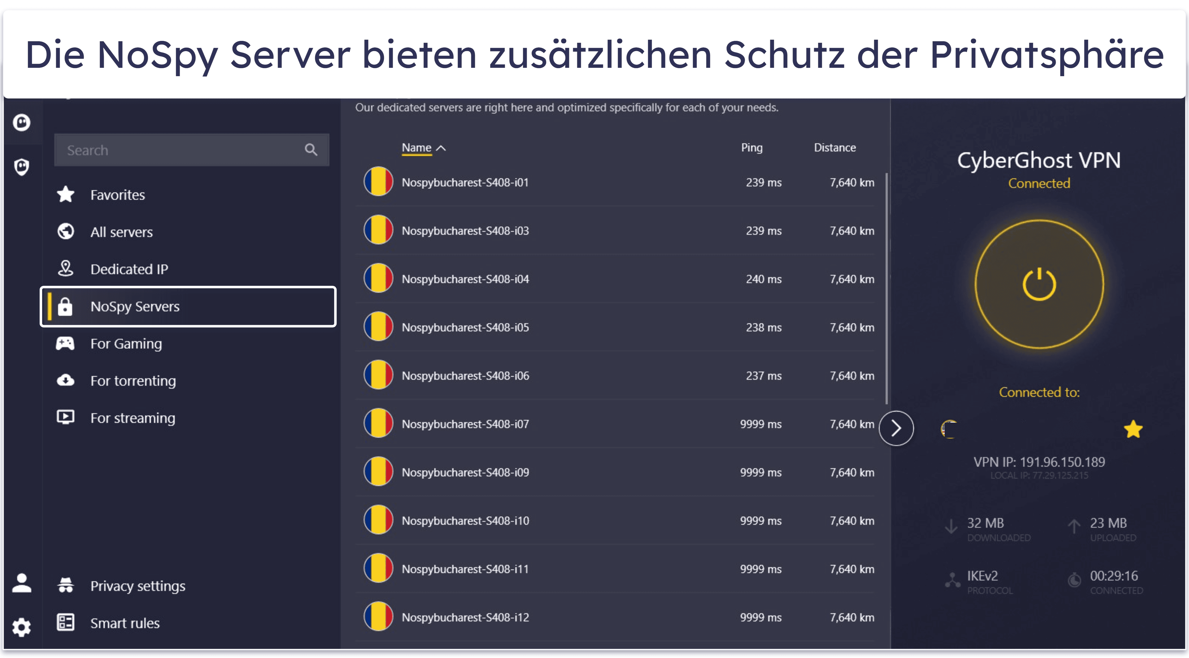This screenshot has height=658, width=1189.
Task: Click the Romania flag for S408-i01
Action: coord(378,181)
